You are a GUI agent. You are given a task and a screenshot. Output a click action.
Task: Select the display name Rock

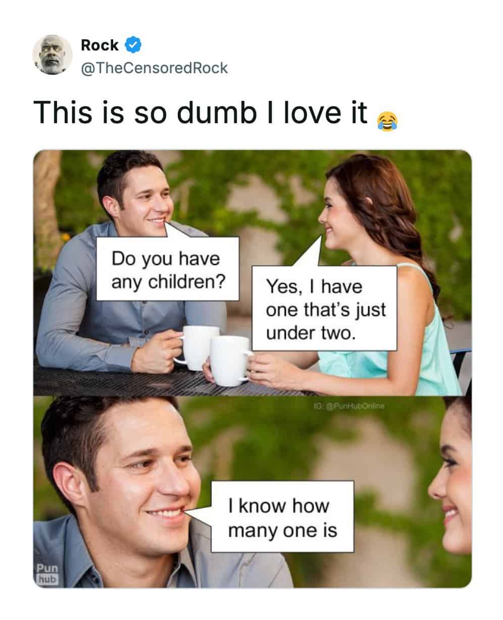point(99,45)
